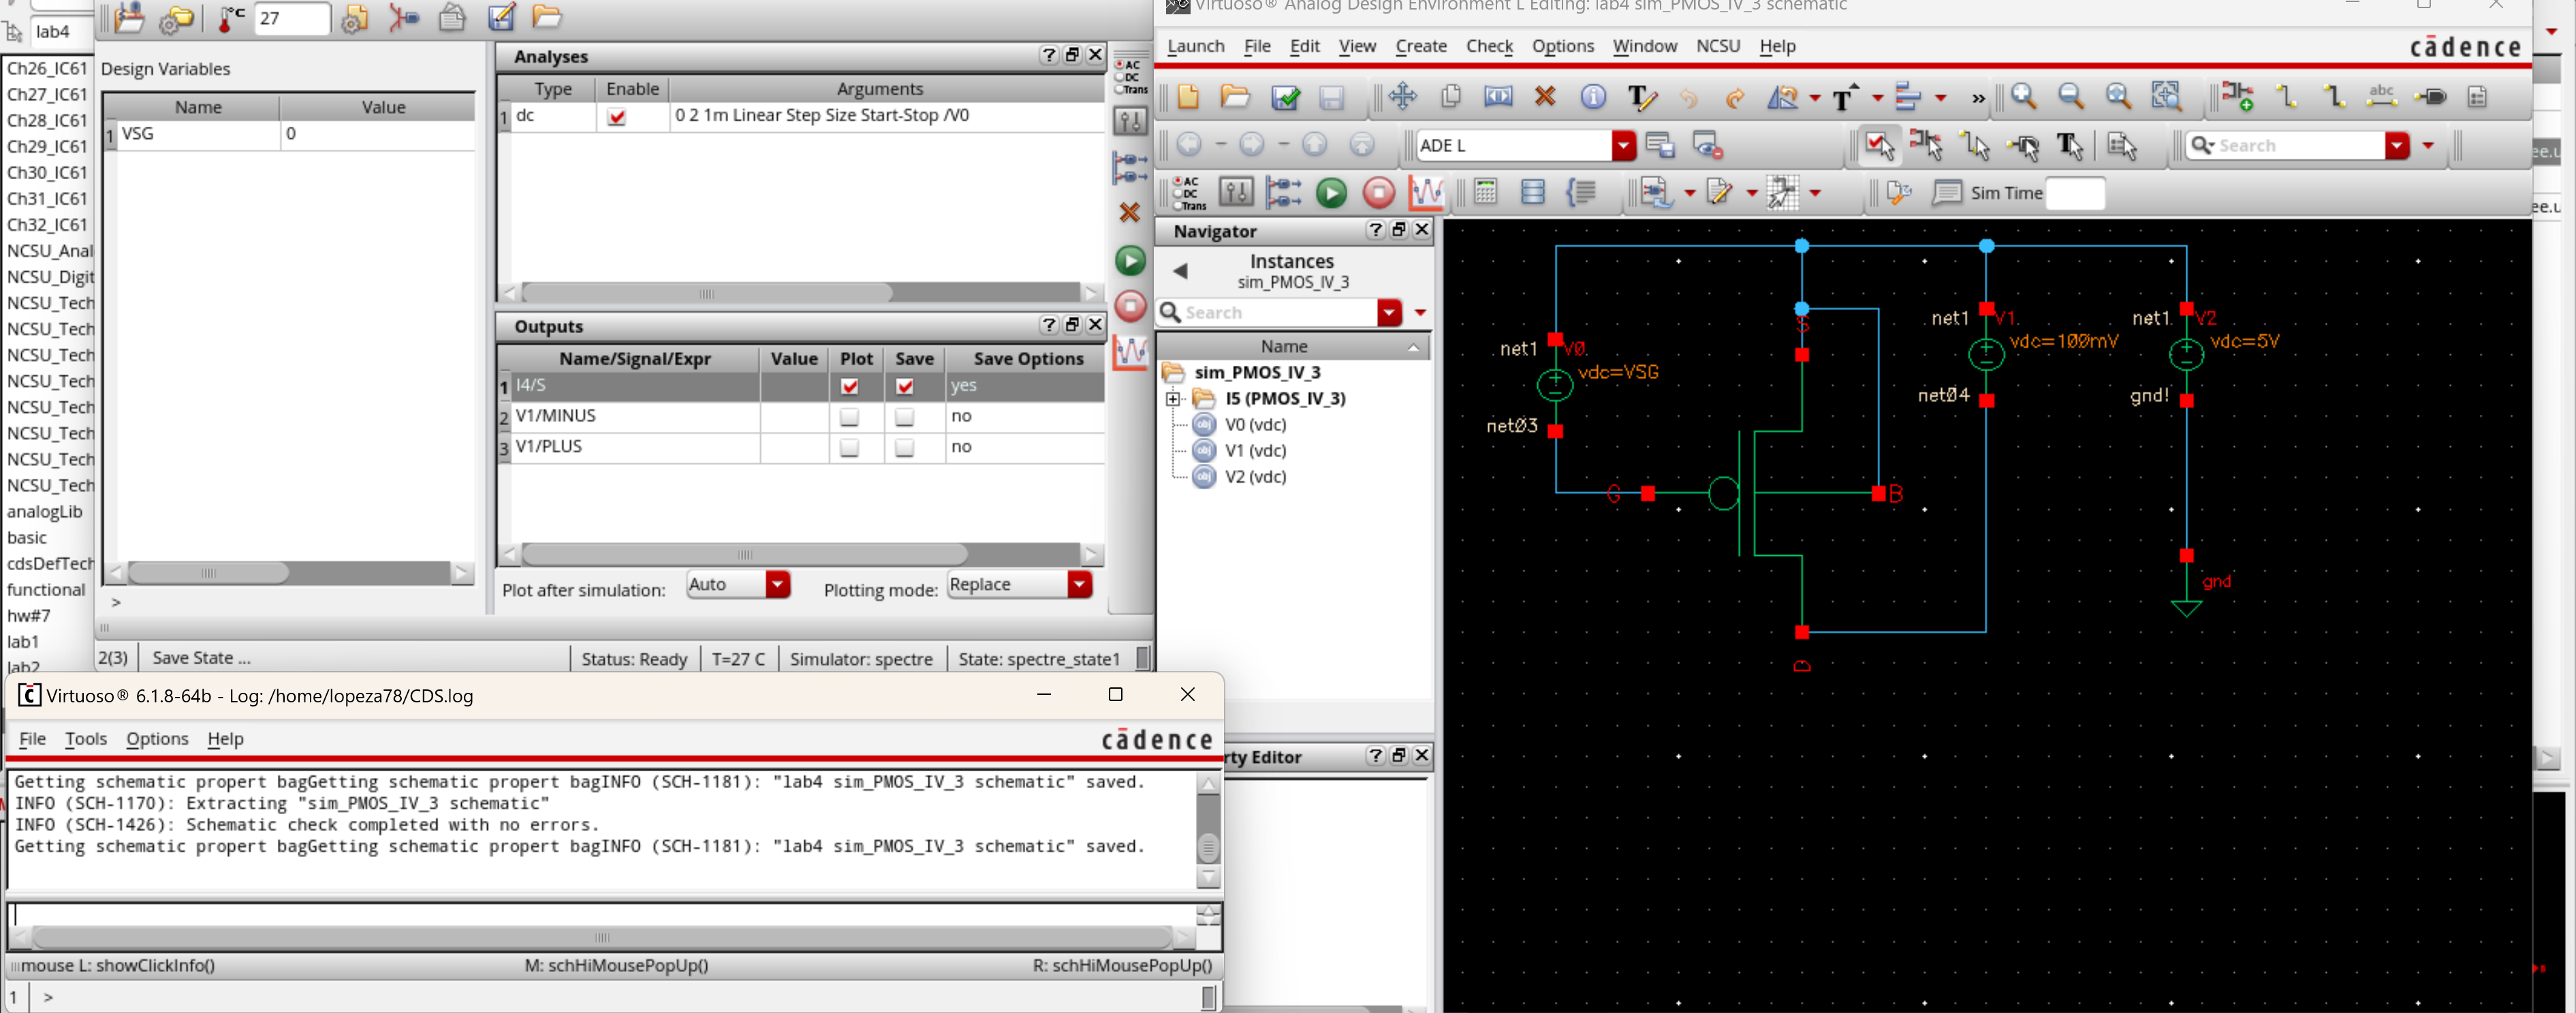The width and height of the screenshot is (2576, 1013).
Task: Select V1 (vdc) instance in Navigator
Action: coord(1255,451)
